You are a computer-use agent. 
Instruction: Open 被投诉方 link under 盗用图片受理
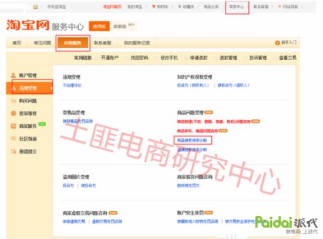point(88,185)
